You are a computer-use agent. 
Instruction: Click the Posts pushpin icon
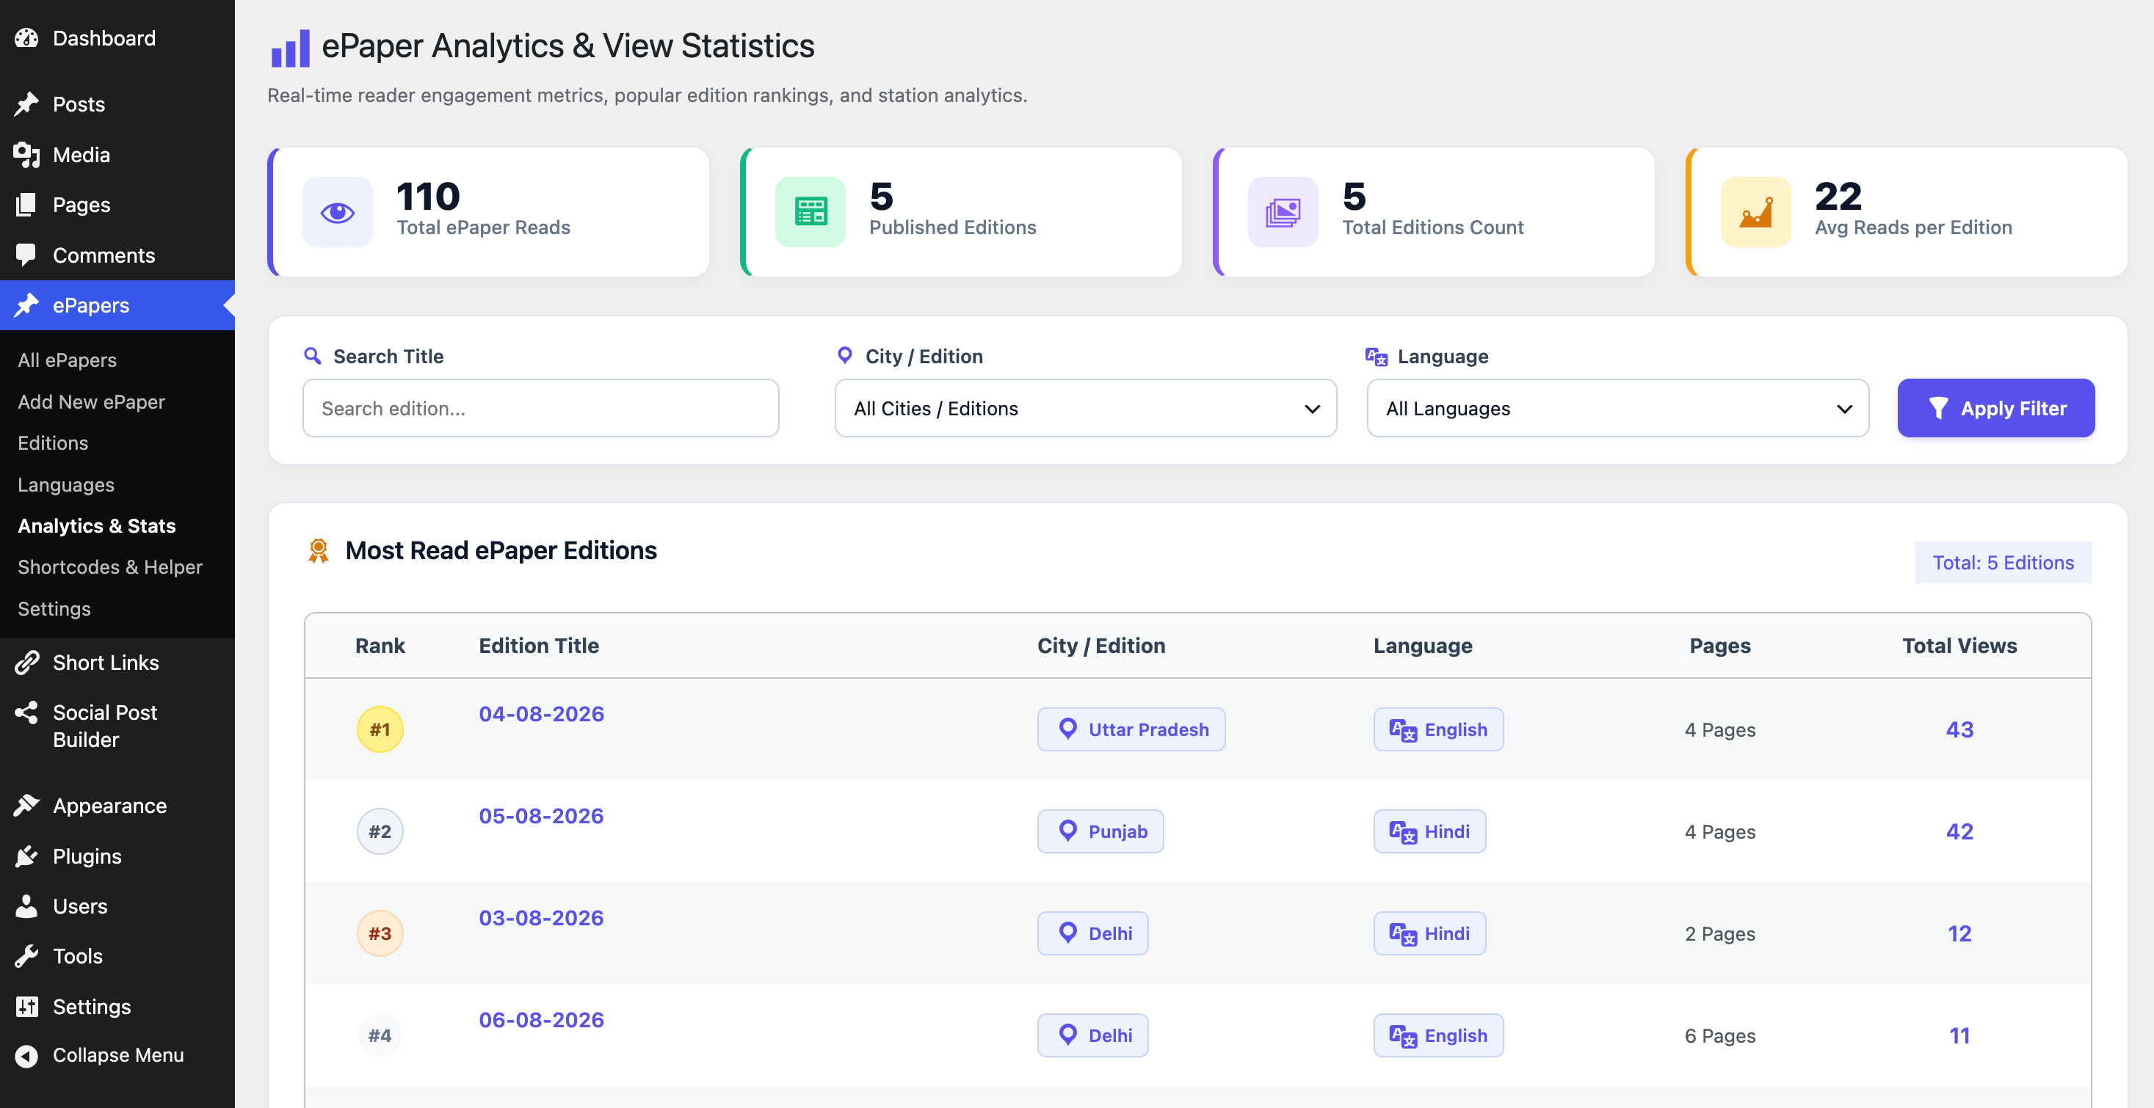coord(26,104)
